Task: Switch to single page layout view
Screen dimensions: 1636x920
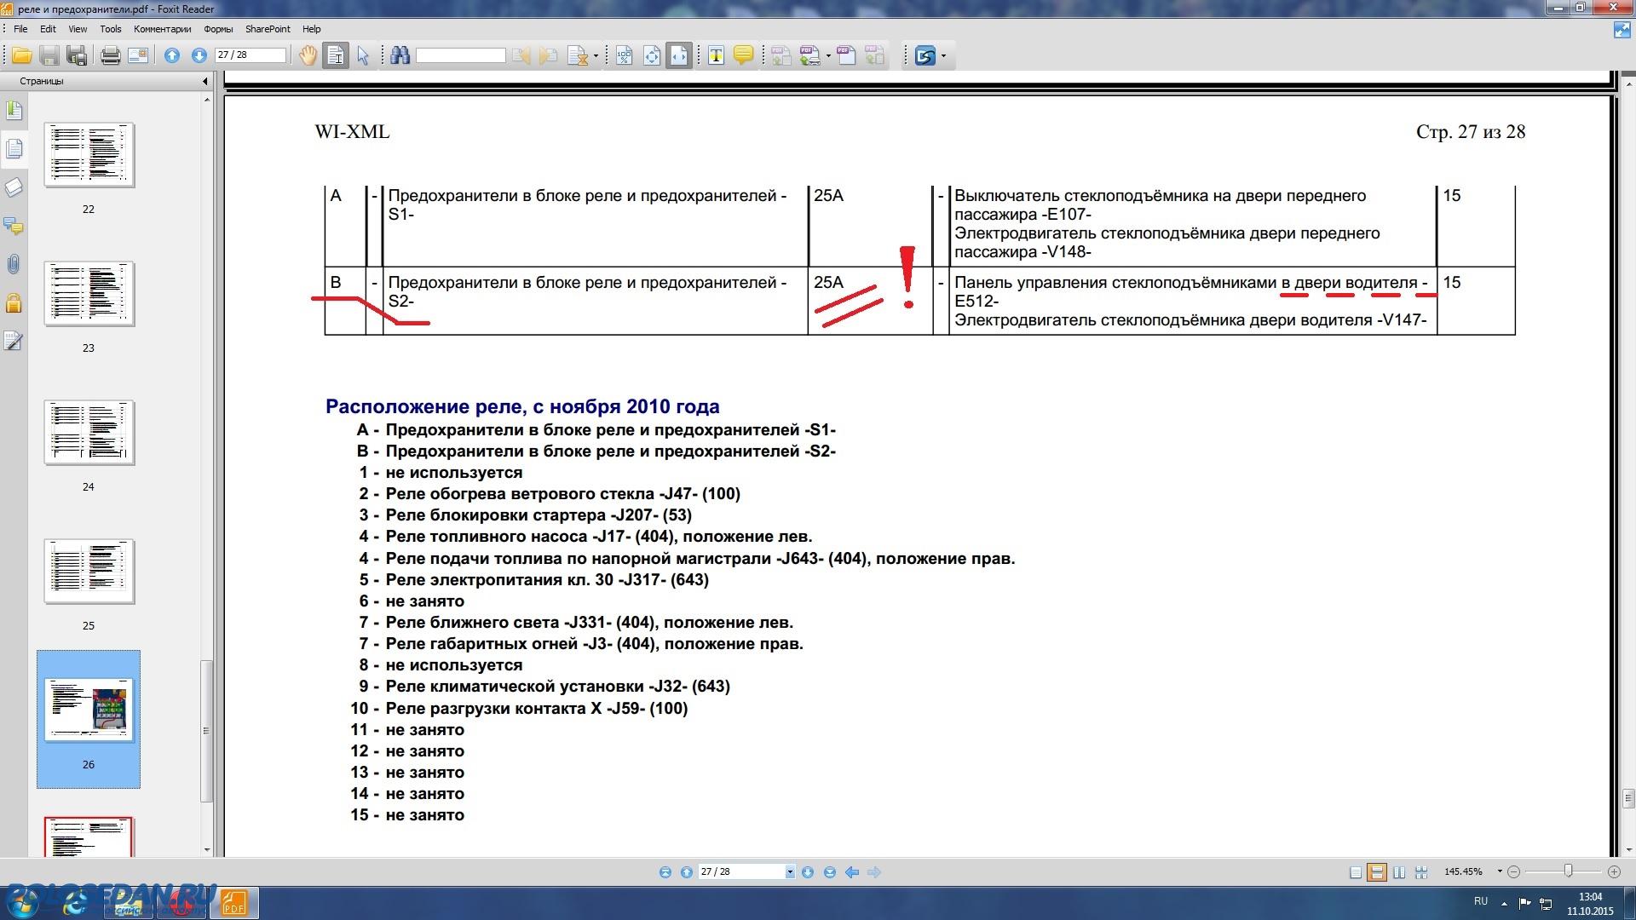Action: (x=1356, y=872)
